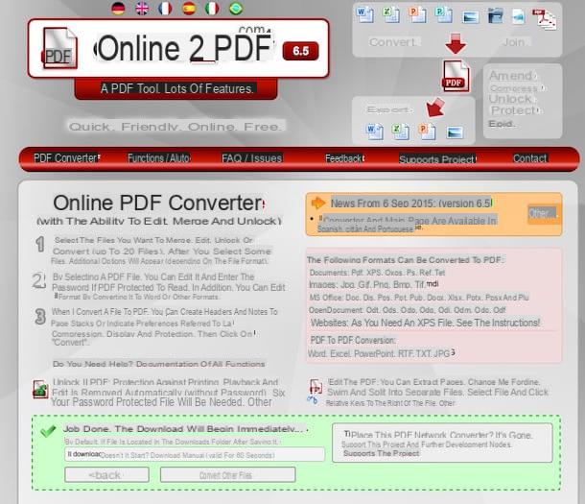Click the Online 2 PDF logo title

pyautogui.click(x=184, y=48)
